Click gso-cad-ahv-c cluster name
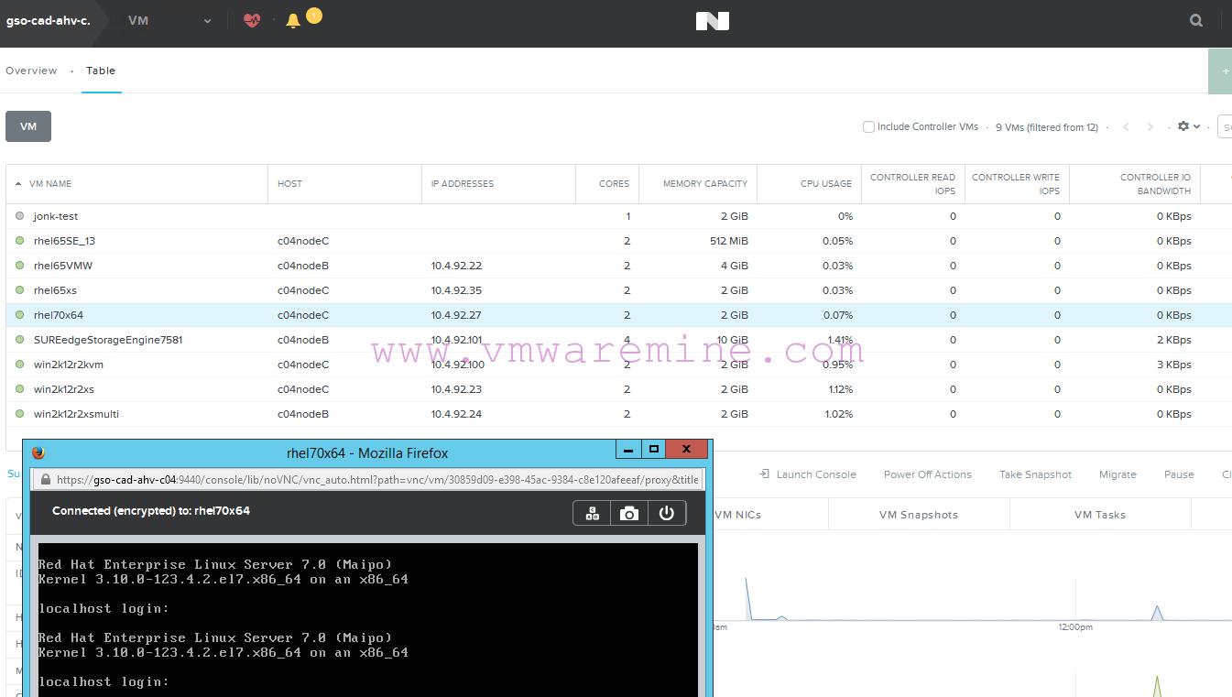Viewport: 1232px width, 697px height. tap(48, 20)
